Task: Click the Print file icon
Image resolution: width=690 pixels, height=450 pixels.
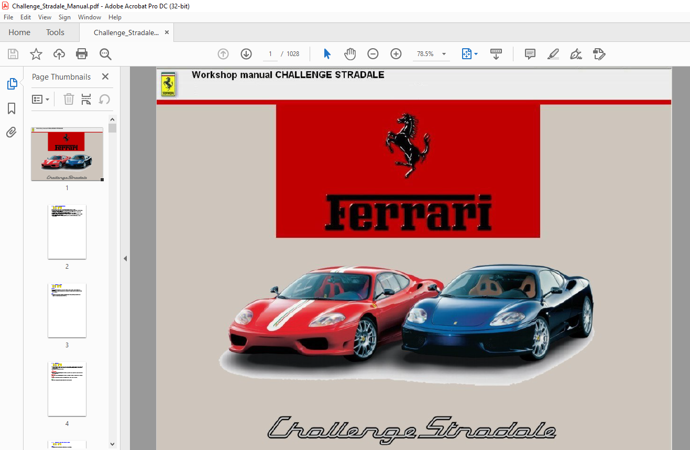Action: pyautogui.click(x=82, y=54)
